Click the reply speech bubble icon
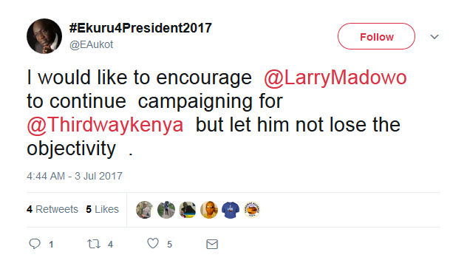 [35, 244]
